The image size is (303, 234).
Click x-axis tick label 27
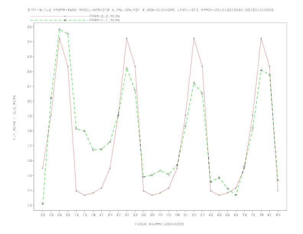[x=118, y=215]
